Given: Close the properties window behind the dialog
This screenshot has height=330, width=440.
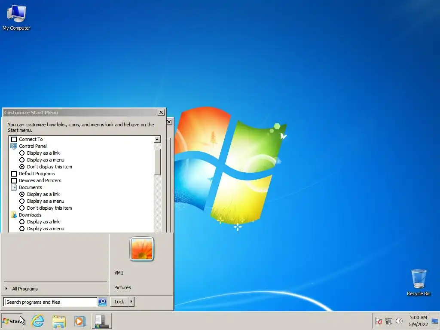Looking at the screenshot, I should click(169, 122).
